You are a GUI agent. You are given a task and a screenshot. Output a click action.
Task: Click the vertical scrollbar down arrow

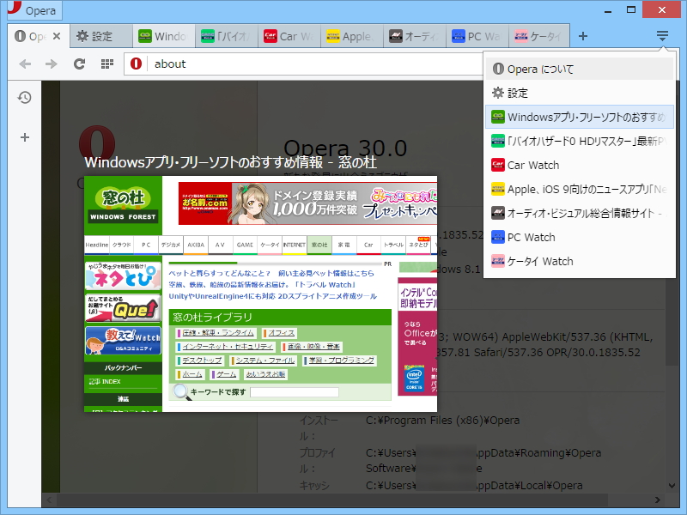(672, 486)
